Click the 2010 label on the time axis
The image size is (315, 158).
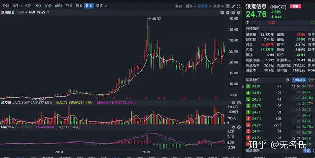tap(59, 152)
